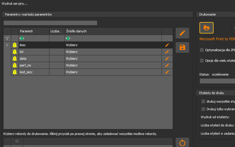Select the data parameter name cell
This screenshot has width=235, height=147.
tap(34, 59)
